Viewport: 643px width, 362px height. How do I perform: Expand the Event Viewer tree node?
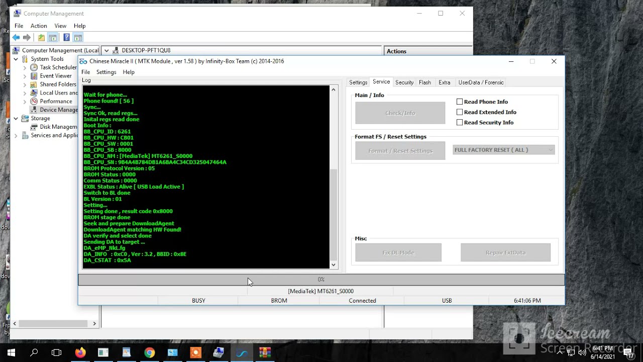click(x=25, y=76)
